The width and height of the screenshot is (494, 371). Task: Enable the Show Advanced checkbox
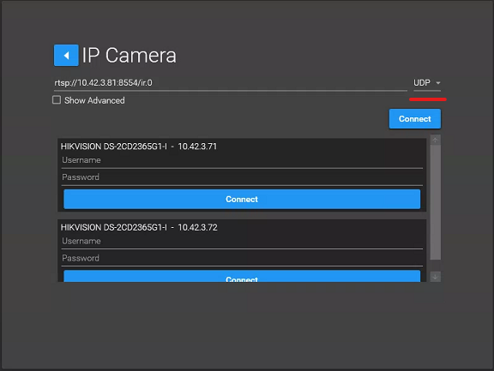[57, 100]
